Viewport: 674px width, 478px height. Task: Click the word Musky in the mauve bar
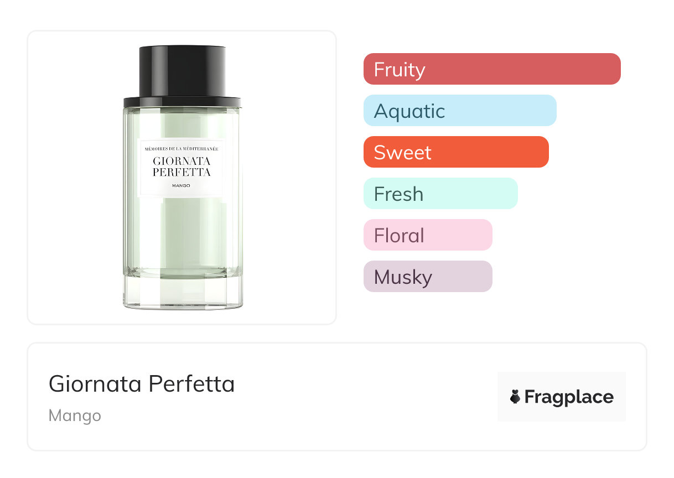pyautogui.click(x=403, y=277)
